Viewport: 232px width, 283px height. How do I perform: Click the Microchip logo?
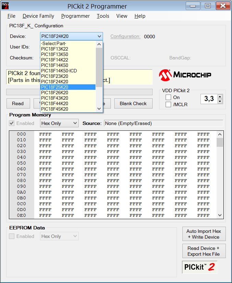click(x=185, y=75)
